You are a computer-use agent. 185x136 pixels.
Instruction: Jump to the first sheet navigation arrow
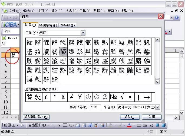(3, 117)
